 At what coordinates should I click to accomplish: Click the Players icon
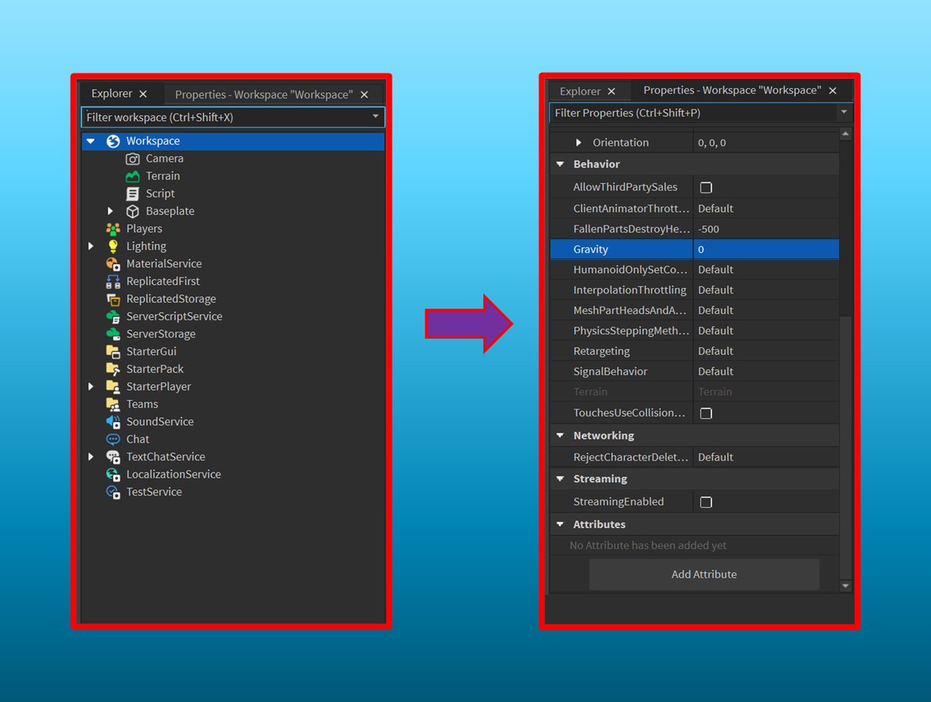[113, 229]
